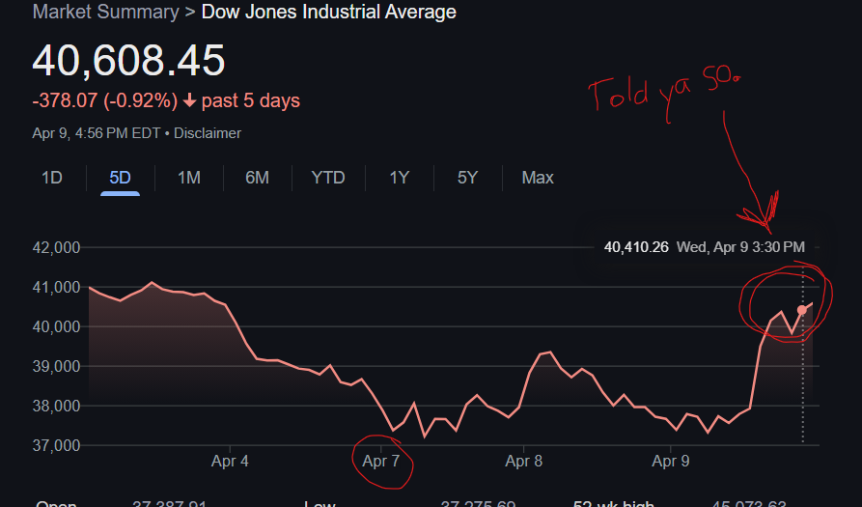Click the 'past 5 days' label

pyautogui.click(x=251, y=100)
